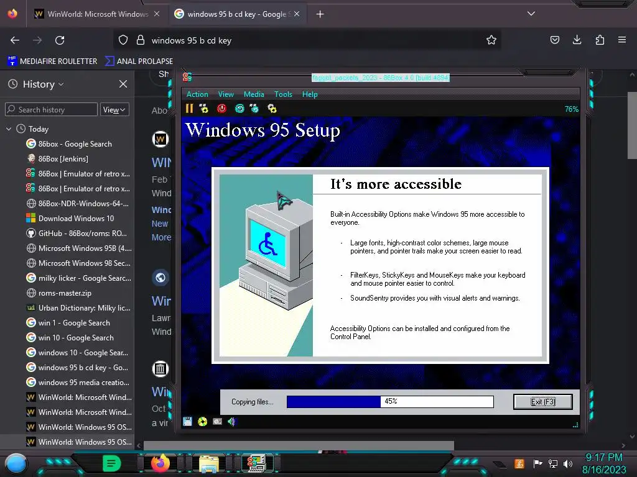
Task: Open windows 95 media creatio... history entry
Action: tap(78, 383)
